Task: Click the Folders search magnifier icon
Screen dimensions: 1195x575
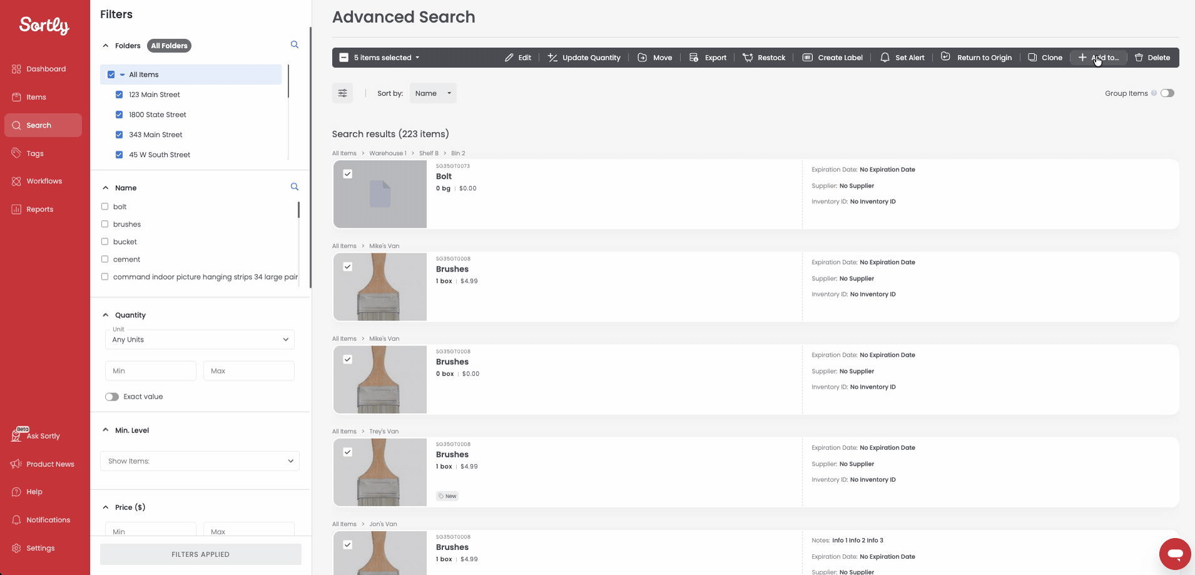Action: pos(295,45)
